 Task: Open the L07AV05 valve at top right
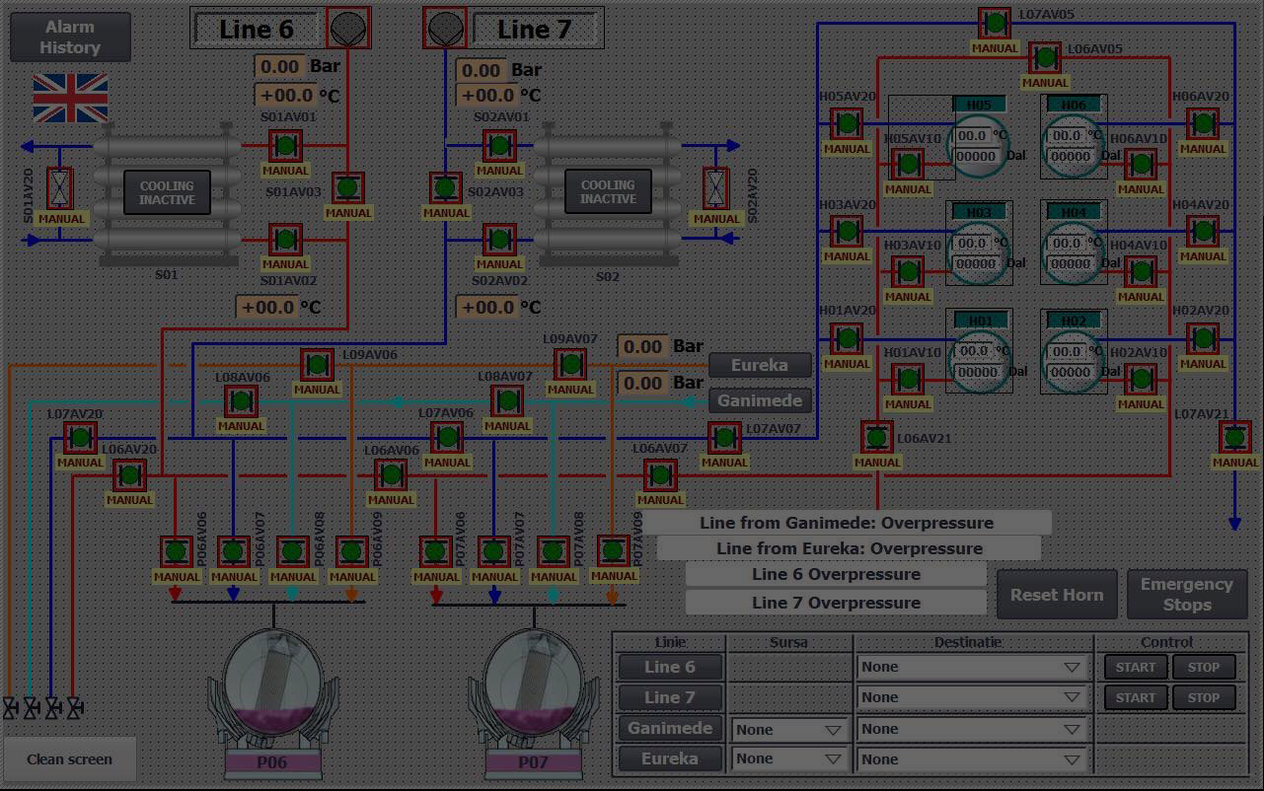click(x=994, y=22)
